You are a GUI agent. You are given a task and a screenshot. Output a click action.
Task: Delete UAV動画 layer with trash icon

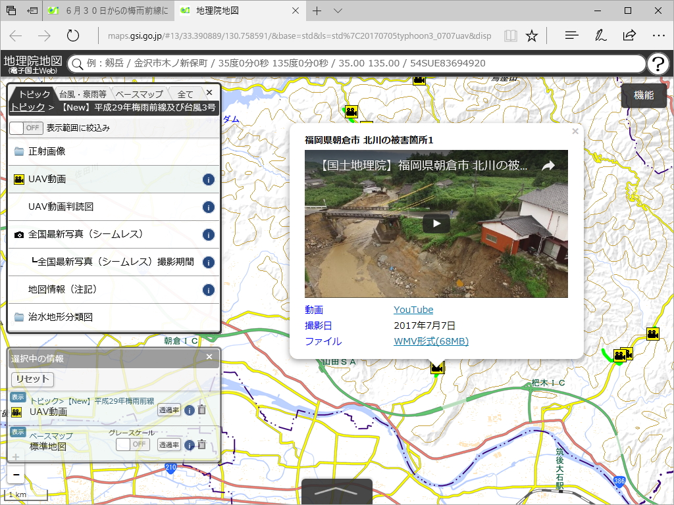tap(201, 410)
